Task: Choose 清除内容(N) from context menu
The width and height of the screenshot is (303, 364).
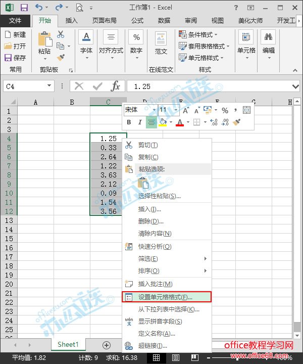Action: [x=167, y=234]
